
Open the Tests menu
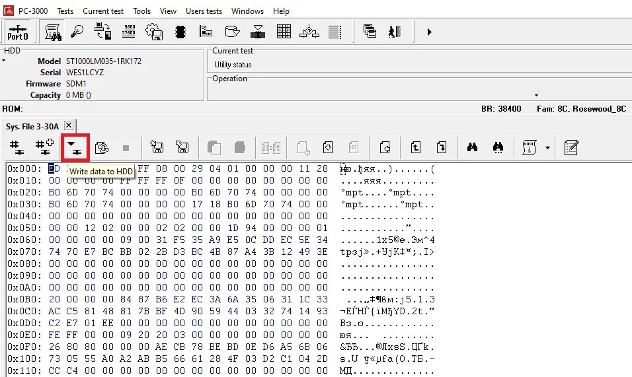click(65, 11)
